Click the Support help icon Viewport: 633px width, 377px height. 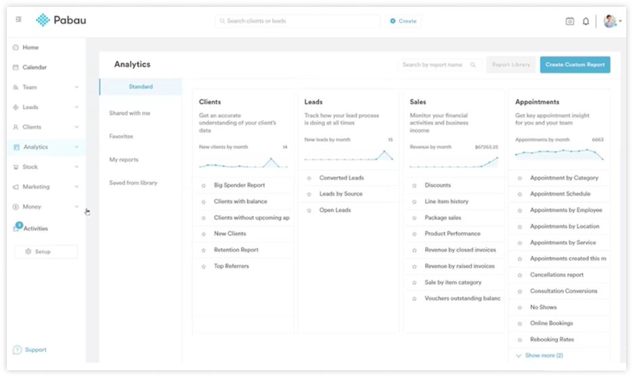point(17,350)
